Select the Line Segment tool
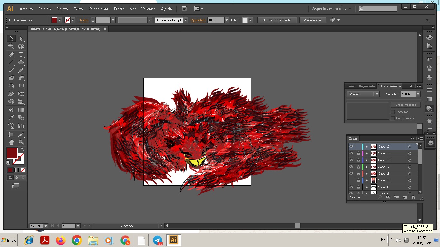The width and height of the screenshot is (440, 247). coord(11,62)
